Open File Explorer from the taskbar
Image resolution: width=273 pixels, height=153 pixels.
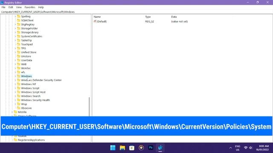(x=122, y=148)
